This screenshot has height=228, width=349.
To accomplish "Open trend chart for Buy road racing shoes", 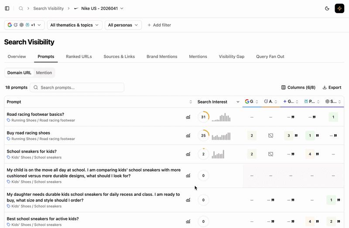I will 188,135.
